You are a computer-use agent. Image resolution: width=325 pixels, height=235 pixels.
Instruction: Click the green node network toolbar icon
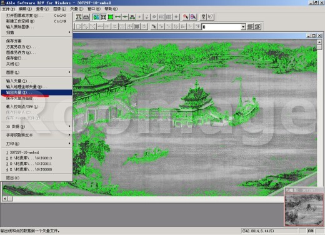tap(132, 17)
